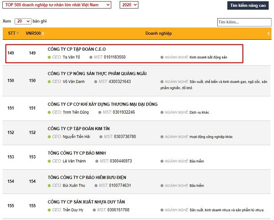This screenshot has height=220, width=274.
Task: Open the TOP 500 ranking list dropdown
Action: pyautogui.click(x=57, y=5)
